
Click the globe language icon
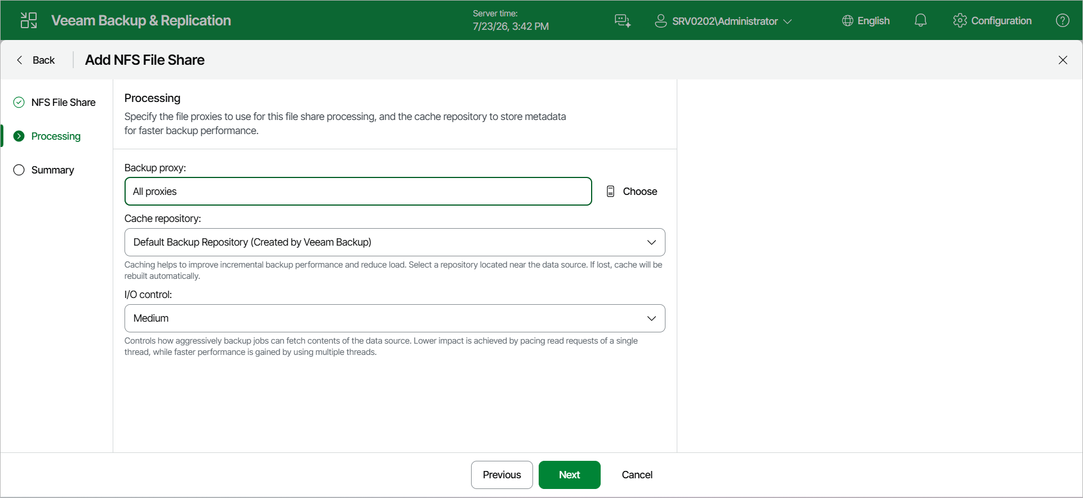(x=847, y=21)
